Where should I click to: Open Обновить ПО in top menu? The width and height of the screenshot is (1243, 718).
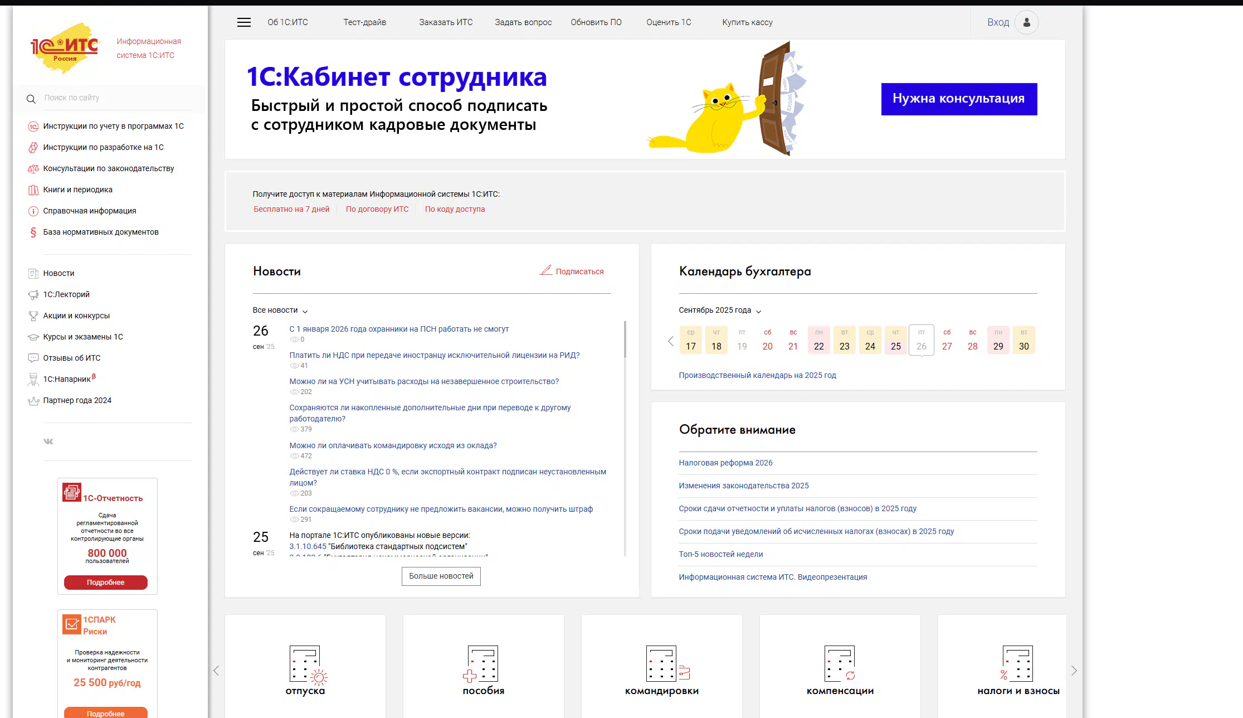(596, 22)
